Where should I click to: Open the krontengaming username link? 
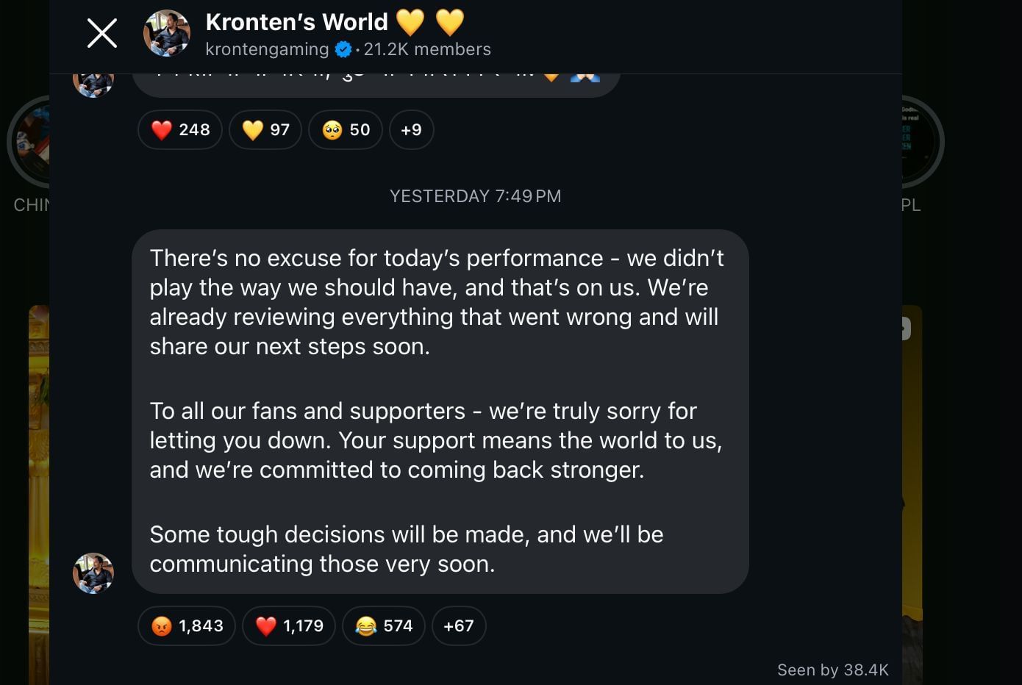click(x=267, y=50)
